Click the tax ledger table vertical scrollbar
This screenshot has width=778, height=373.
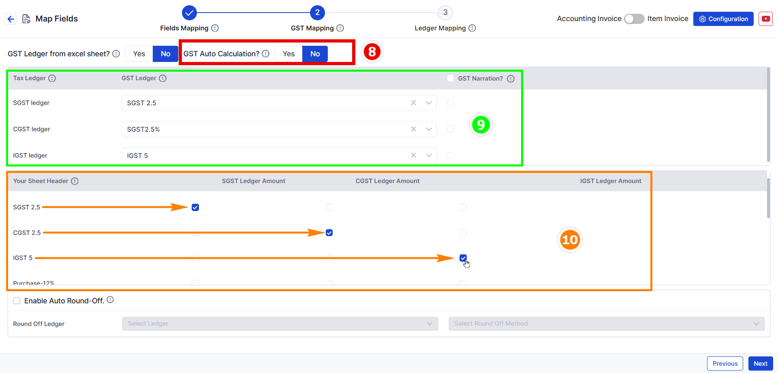point(768,115)
